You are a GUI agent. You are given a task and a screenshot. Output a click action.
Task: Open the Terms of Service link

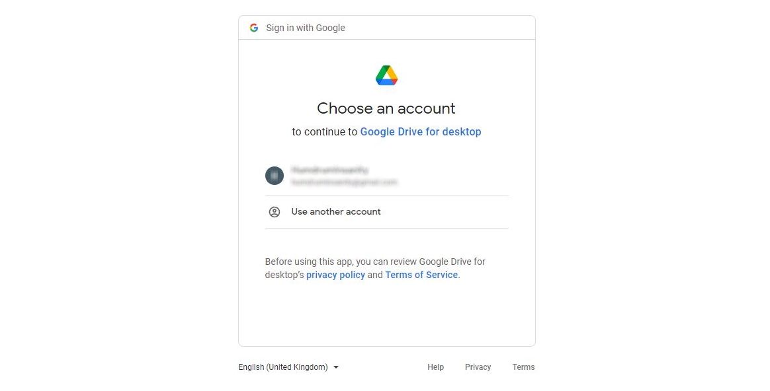point(421,275)
